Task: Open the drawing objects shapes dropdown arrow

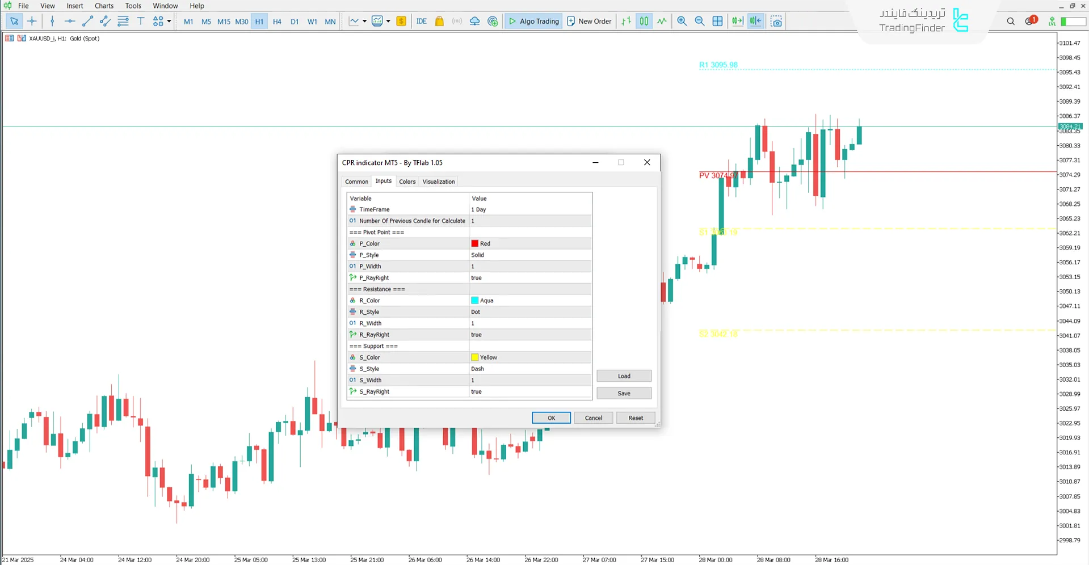Action: (x=169, y=22)
